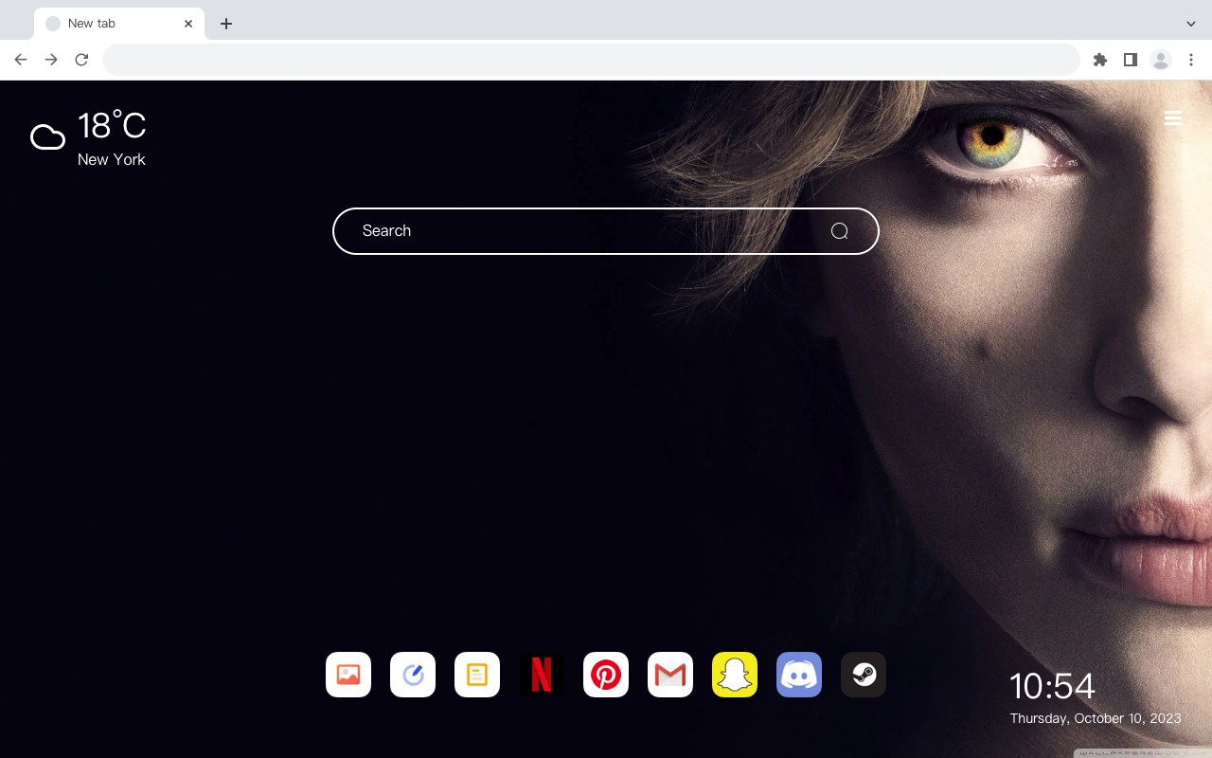This screenshot has width=1212, height=758.
Task: Expand the tab search dropdown arrow
Action: click(1191, 24)
